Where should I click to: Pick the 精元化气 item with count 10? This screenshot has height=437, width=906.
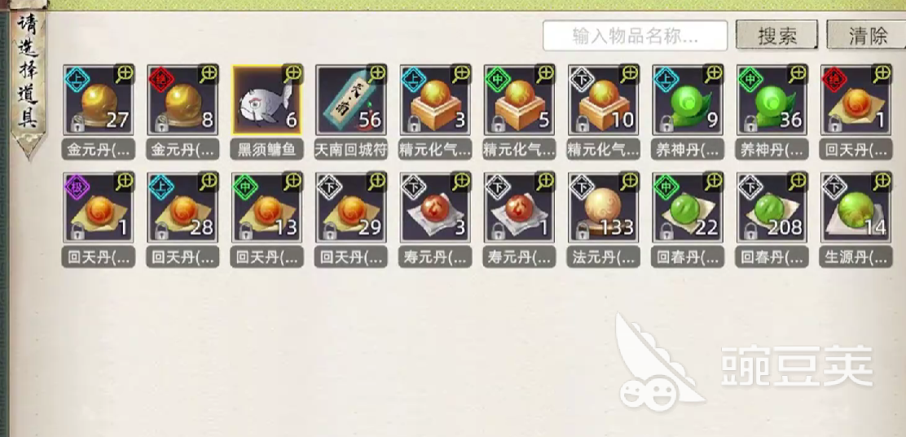tap(603, 100)
